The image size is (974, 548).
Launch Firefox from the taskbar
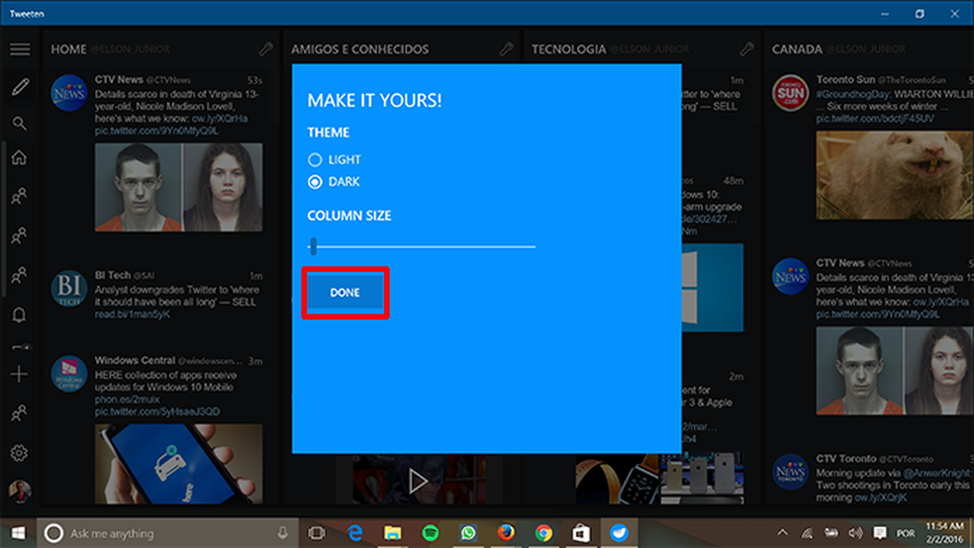(506, 532)
